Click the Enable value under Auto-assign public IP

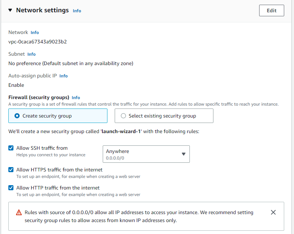(16, 85)
